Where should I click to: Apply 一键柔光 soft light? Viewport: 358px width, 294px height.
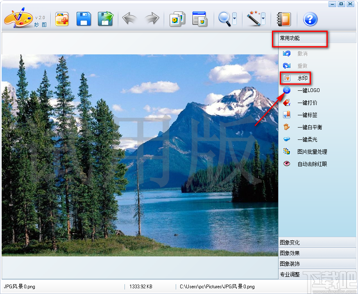tap(307, 140)
